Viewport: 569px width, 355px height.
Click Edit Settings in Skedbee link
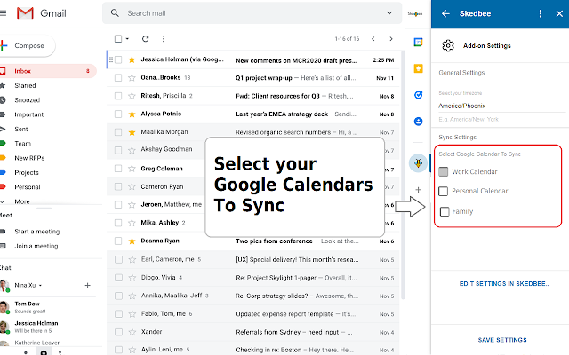[x=504, y=284]
